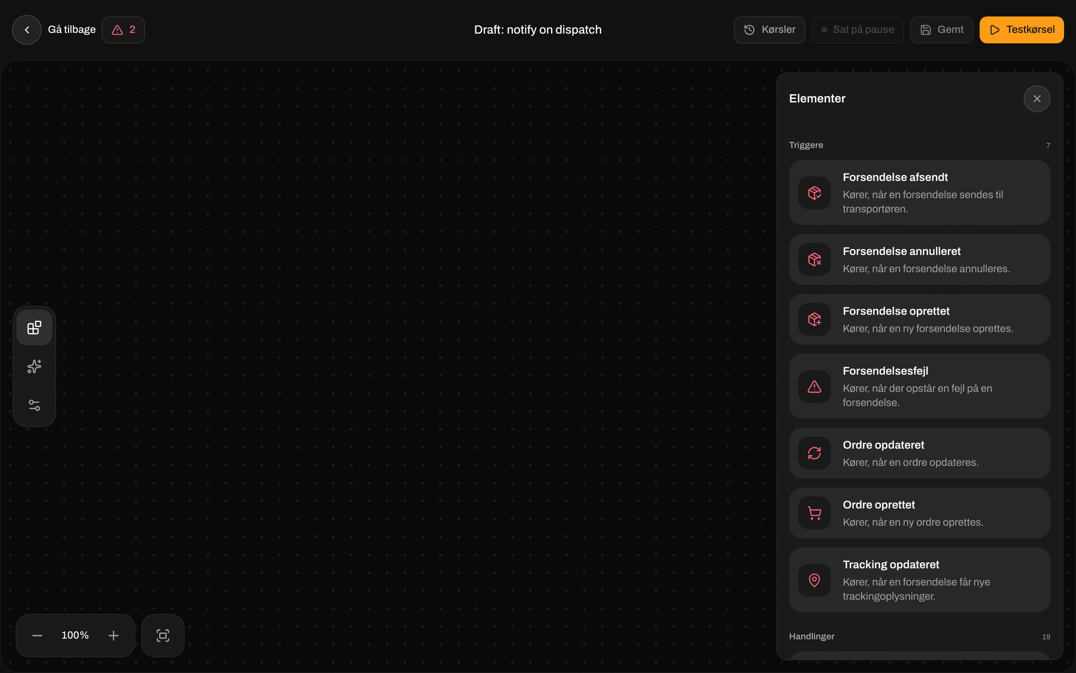The width and height of the screenshot is (1076, 673).
Task: Click the Handlinger section heading
Action: pos(811,636)
